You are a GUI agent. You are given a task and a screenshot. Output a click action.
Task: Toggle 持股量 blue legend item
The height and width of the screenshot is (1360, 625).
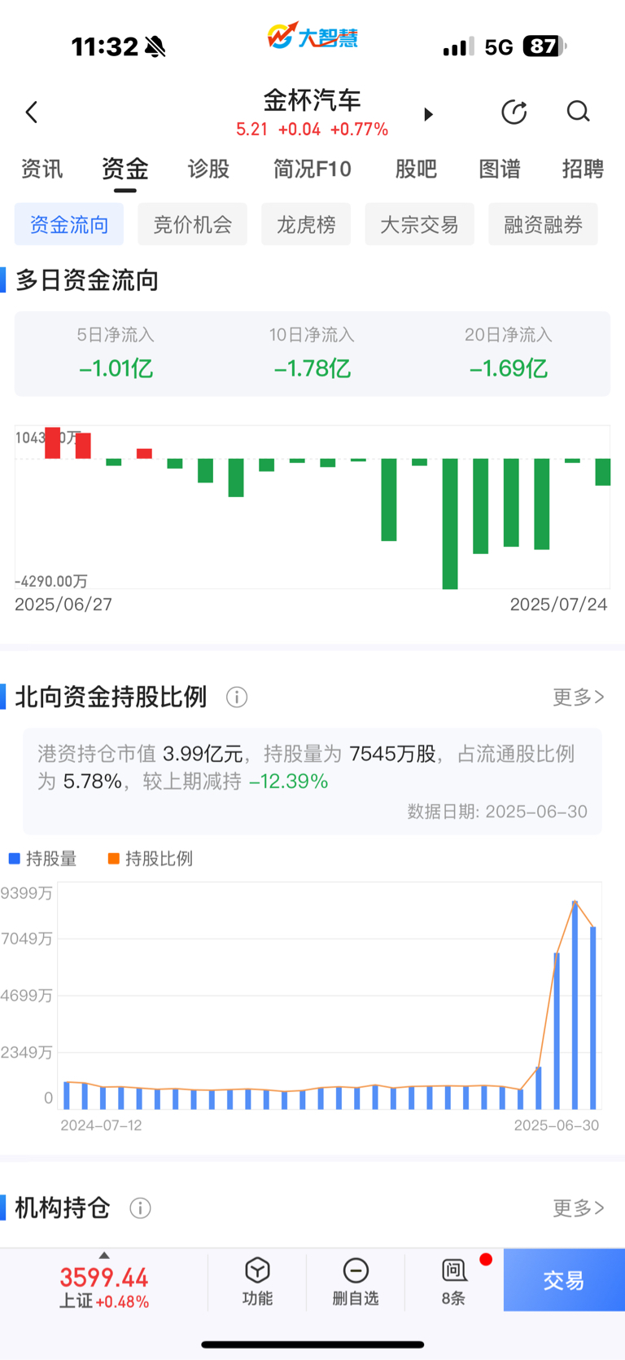tap(42, 858)
